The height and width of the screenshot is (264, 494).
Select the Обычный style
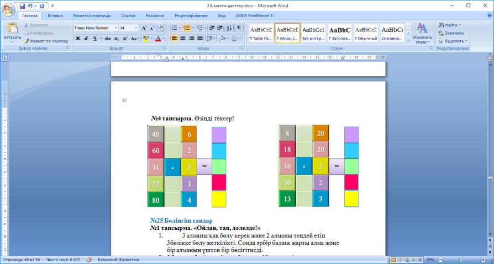click(x=366, y=33)
